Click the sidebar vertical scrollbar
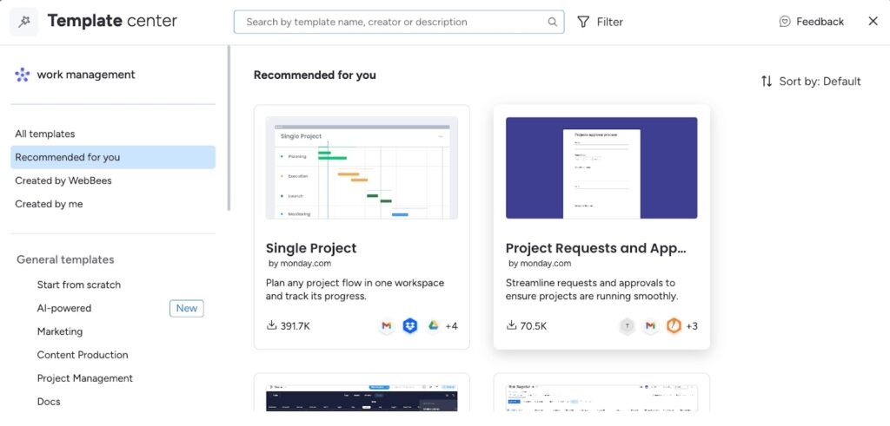Viewport: 890px width, 426px height. pyautogui.click(x=229, y=128)
